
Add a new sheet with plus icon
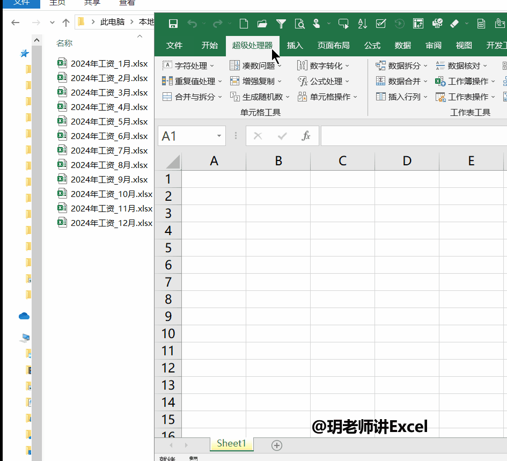coord(276,445)
